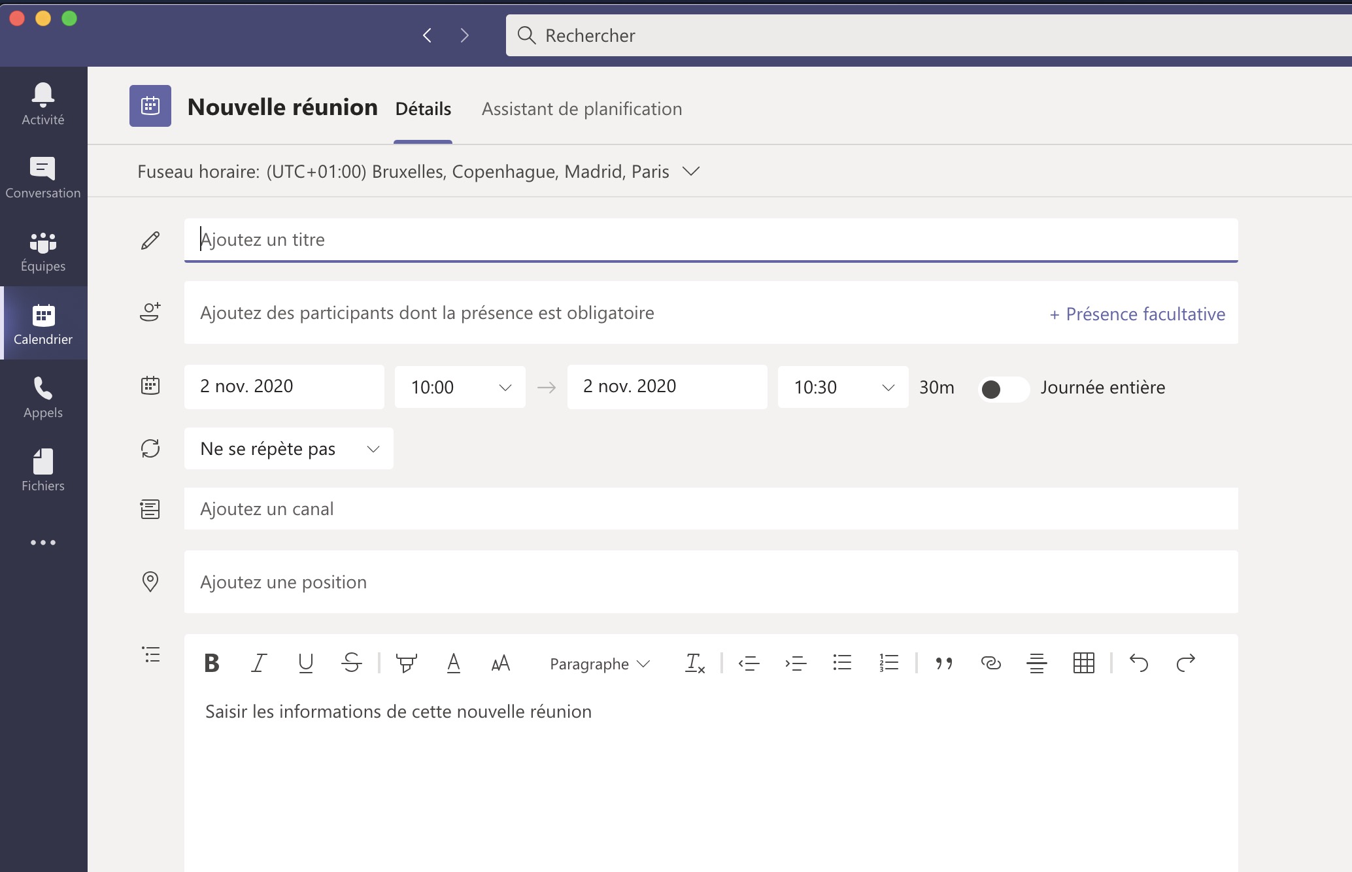Click the Ajoutez un titre field

coord(710,240)
